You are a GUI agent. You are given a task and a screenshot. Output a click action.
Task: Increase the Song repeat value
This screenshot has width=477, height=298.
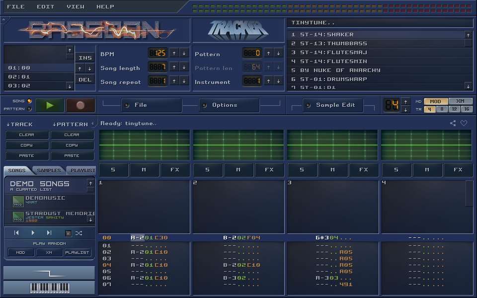(x=174, y=81)
